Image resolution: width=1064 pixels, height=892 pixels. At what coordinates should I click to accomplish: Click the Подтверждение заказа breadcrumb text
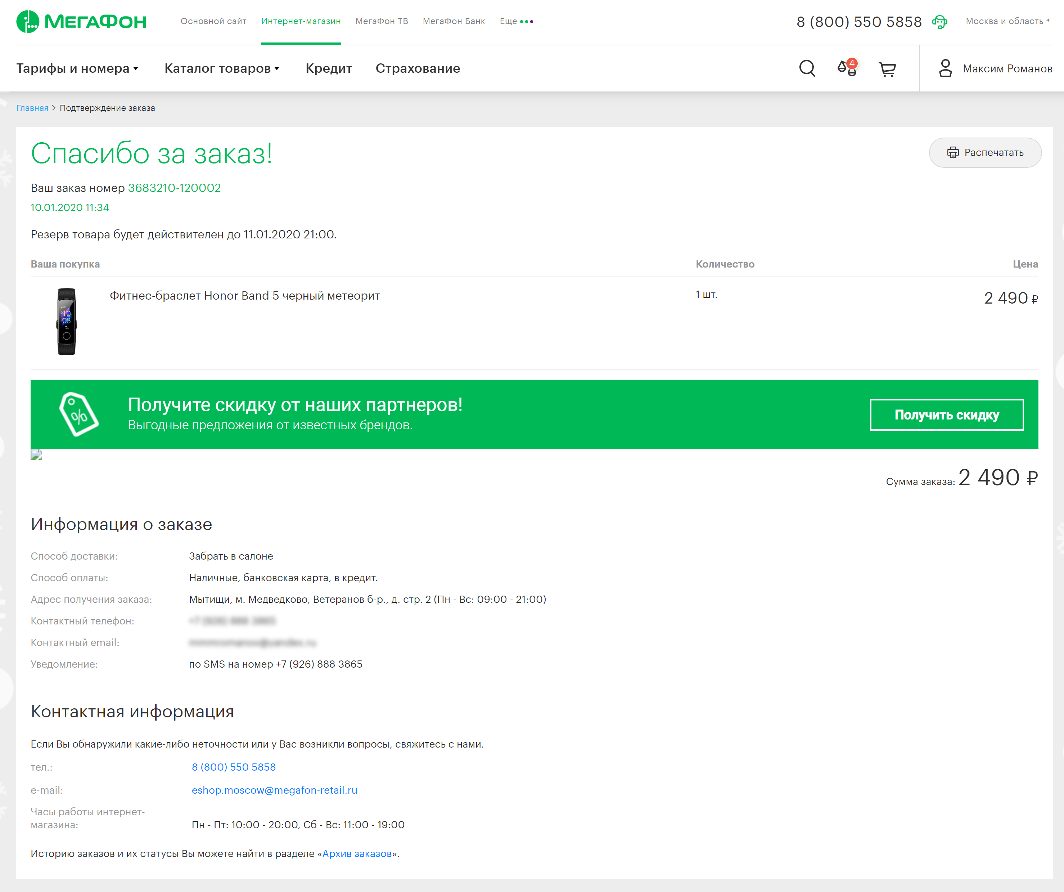point(107,108)
